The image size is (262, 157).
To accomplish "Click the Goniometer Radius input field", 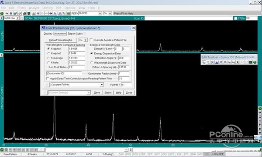I will pos(124,73).
